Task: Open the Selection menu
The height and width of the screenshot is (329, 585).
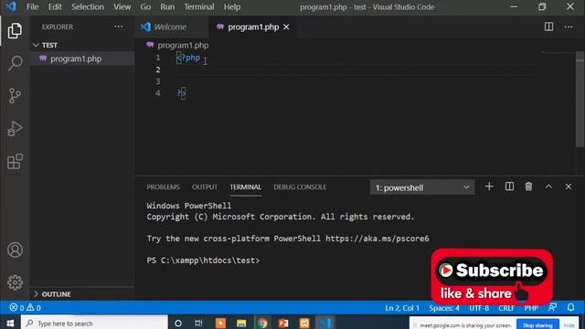Action: click(x=88, y=6)
